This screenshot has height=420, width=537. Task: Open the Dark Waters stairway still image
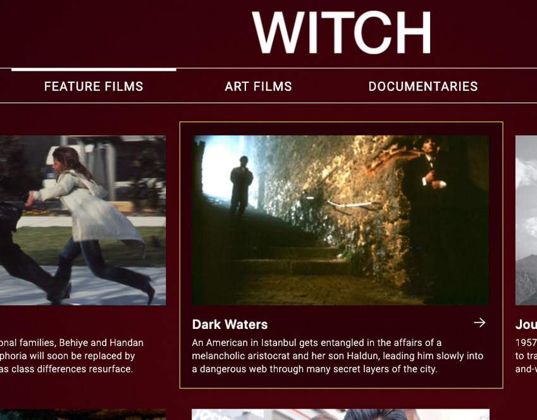coord(340,220)
